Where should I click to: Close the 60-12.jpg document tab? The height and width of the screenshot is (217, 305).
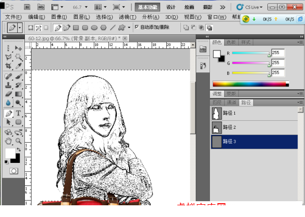(x=125, y=38)
